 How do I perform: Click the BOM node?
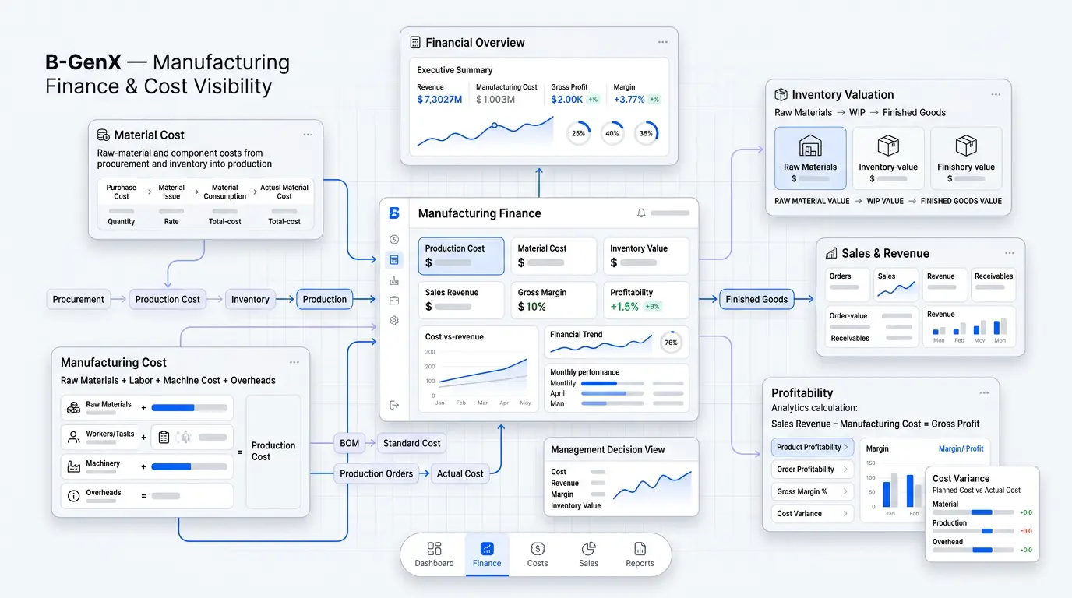tap(350, 443)
